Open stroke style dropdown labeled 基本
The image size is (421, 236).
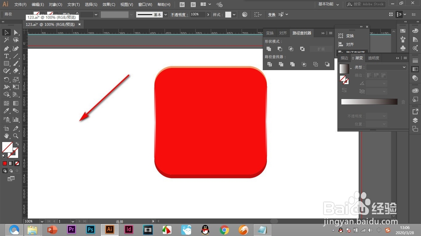tap(165, 15)
